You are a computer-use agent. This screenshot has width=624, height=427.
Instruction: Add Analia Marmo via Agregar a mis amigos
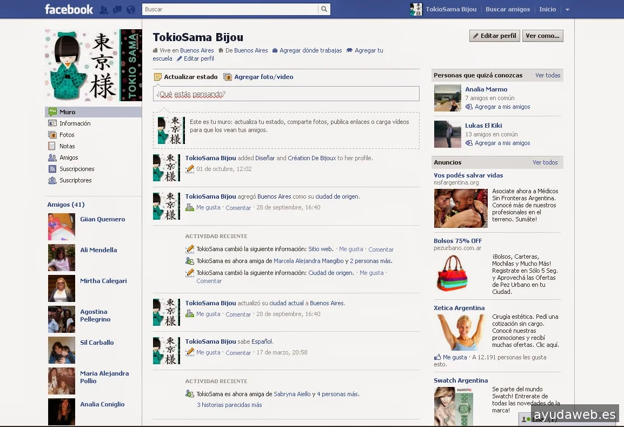point(502,107)
